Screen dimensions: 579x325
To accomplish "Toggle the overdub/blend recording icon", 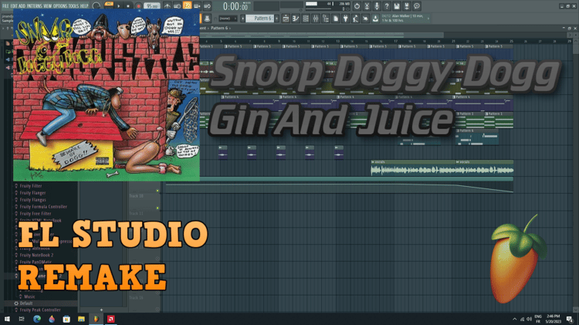I will 197,6.
